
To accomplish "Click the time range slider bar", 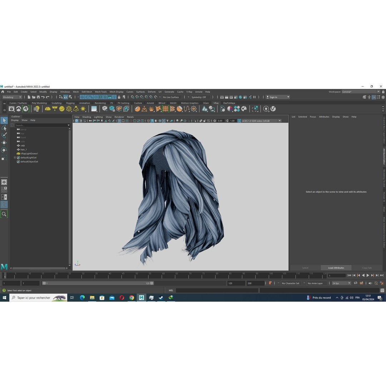I will point(98,283).
